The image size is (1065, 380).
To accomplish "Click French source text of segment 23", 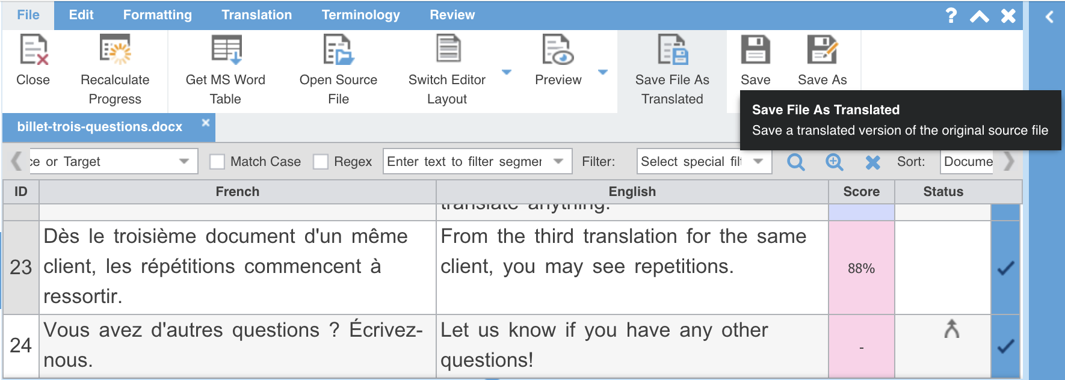I will 226,266.
